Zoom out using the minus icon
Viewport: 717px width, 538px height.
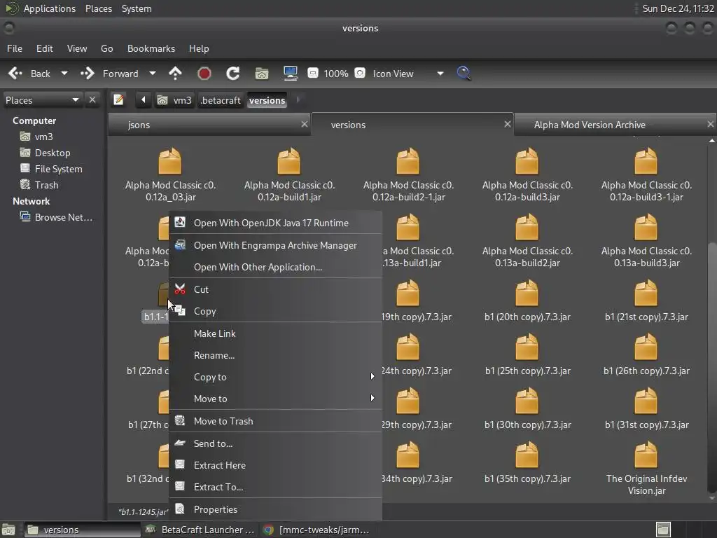click(x=313, y=74)
